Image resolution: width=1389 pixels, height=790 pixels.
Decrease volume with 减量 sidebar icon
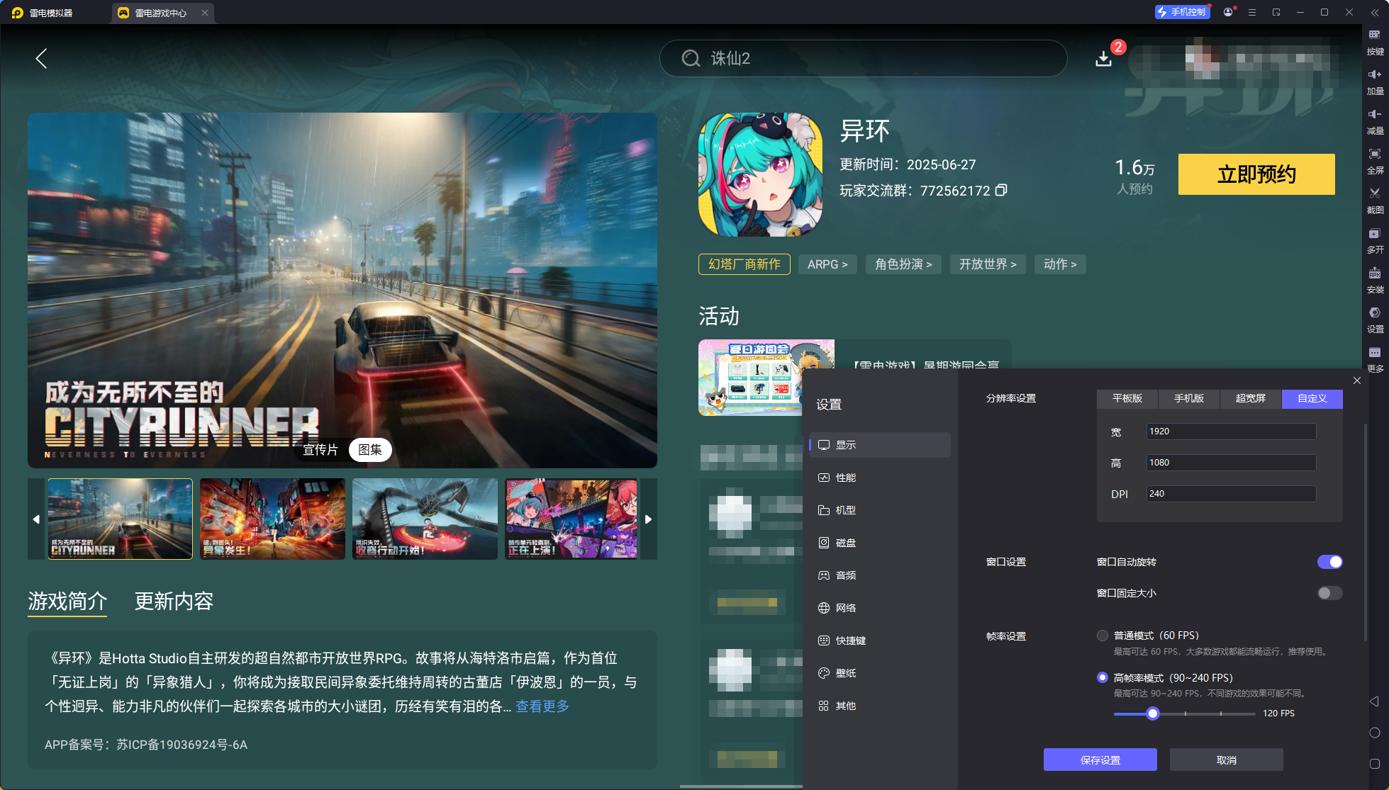click(x=1375, y=122)
